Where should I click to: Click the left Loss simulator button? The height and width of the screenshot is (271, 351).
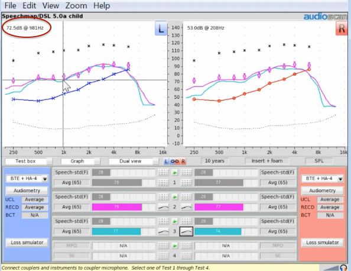(x=27, y=243)
